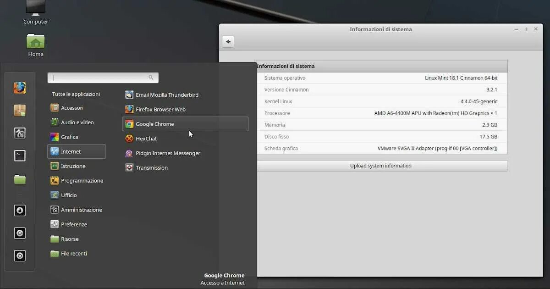Open the Home desktop folder icon
The image size is (550, 289).
pyautogui.click(x=36, y=45)
